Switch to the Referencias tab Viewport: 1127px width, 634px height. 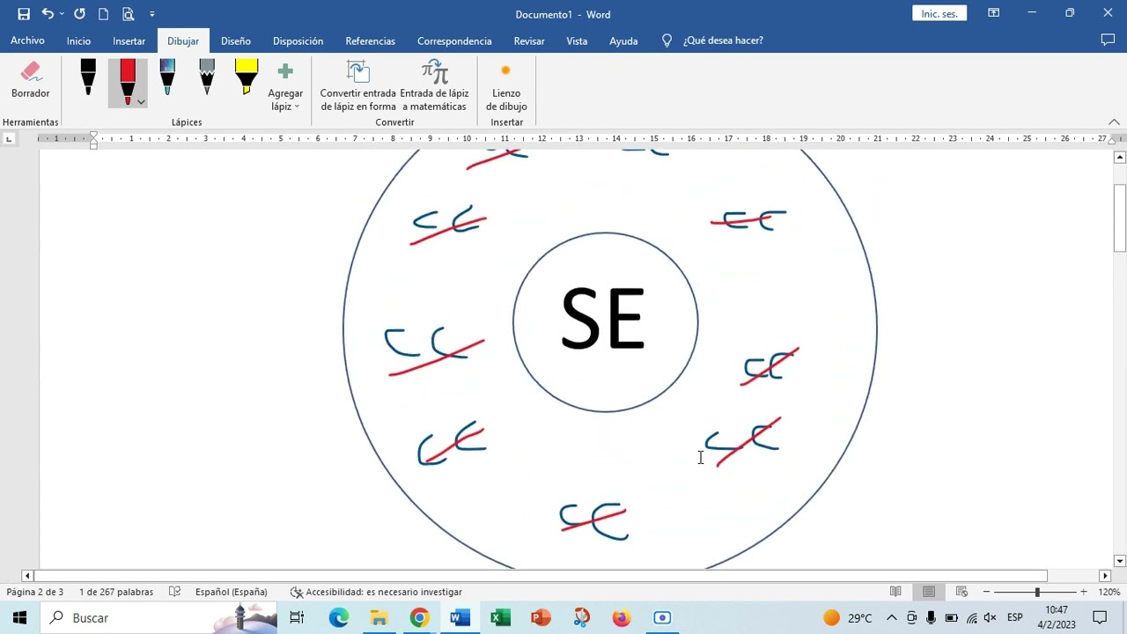tap(370, 41)
